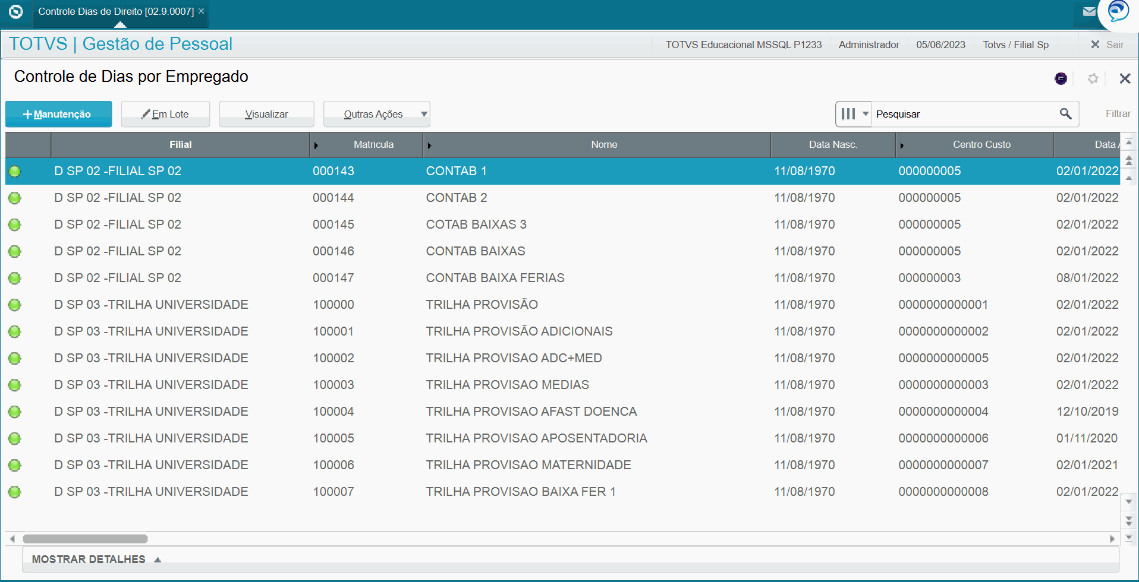Click green status icon for CONTAB 2
The image size is (1139, 582).
(15, 198)
